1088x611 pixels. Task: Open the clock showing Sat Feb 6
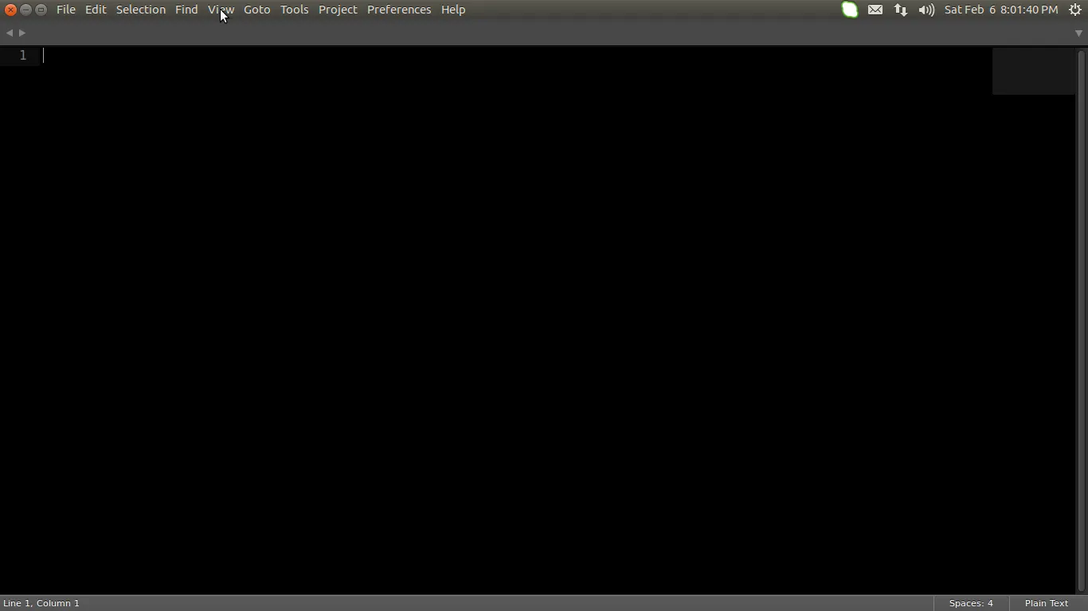[x=1001, y=10]
